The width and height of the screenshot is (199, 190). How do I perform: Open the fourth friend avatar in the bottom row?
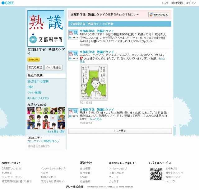(x=53, y=126)
